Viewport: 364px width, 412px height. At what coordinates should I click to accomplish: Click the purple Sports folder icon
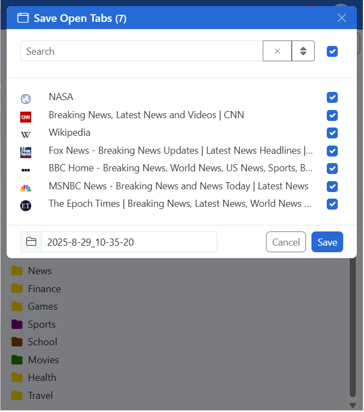point(17,324)
